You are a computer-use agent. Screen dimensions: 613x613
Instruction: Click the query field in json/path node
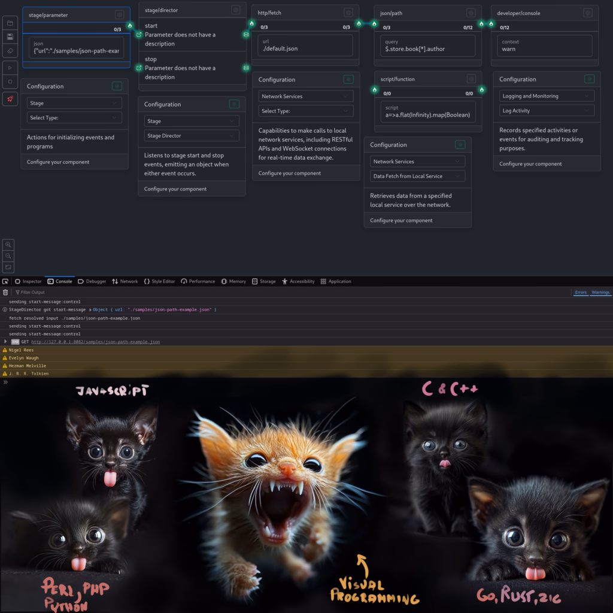pos(427,45)
